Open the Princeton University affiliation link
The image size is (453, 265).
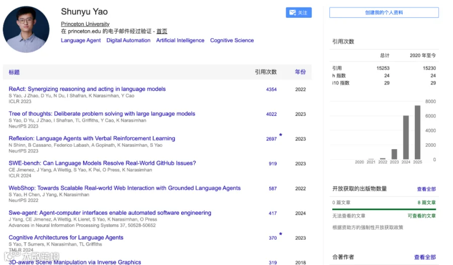[85, 24]
